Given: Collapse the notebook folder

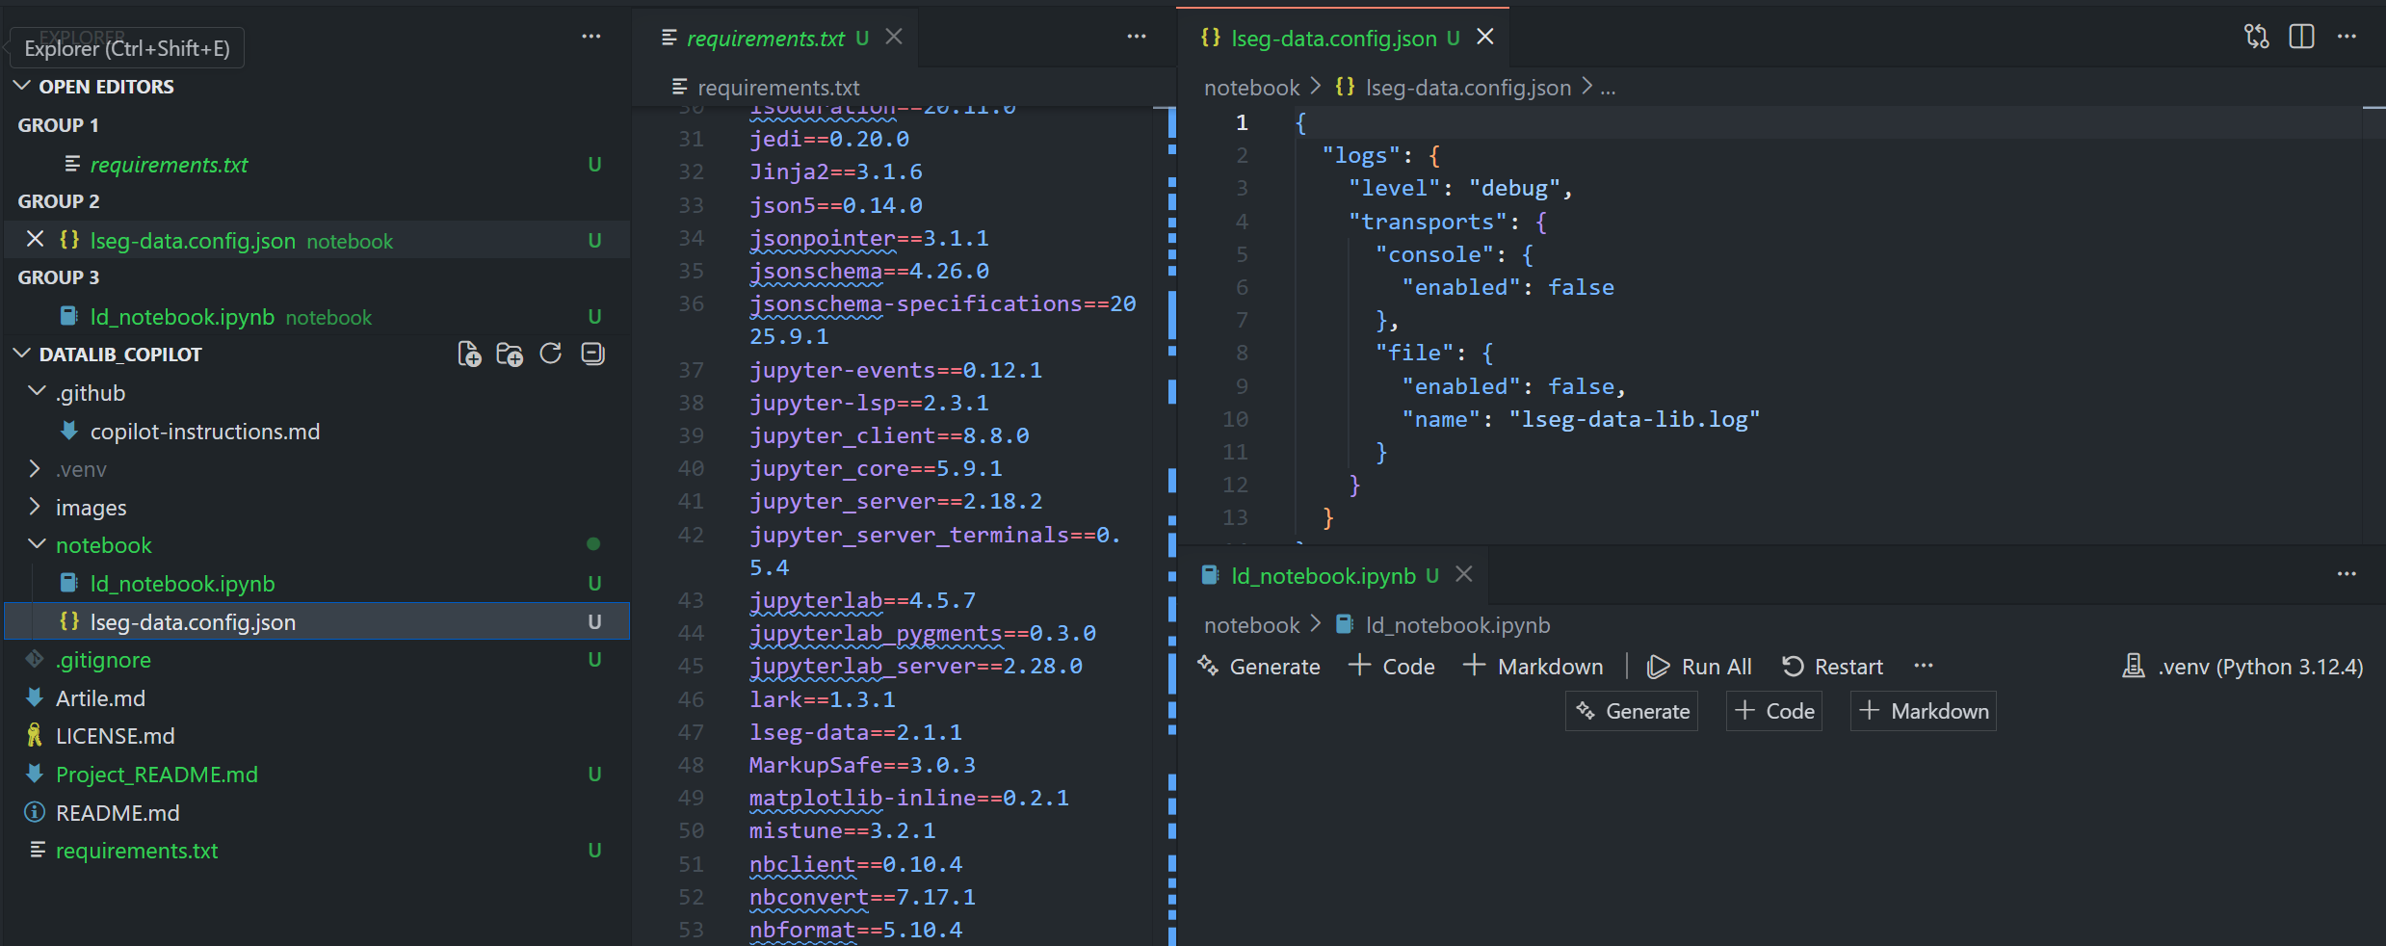Looking at the screenshot, I should pyautogui.click(x=38, y=544).
